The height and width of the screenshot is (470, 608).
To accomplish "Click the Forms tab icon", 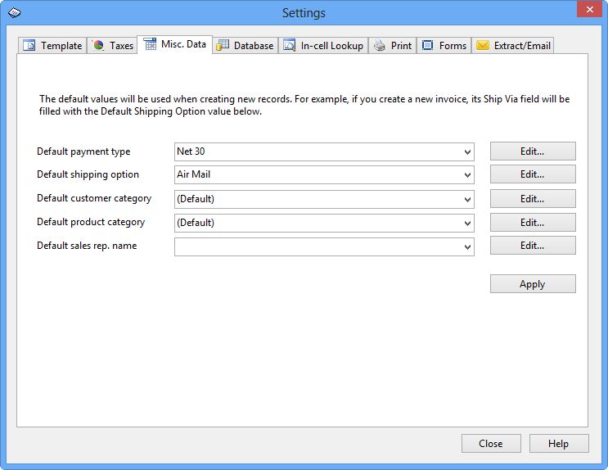I will pyautogui.click(x=427, y=45).
